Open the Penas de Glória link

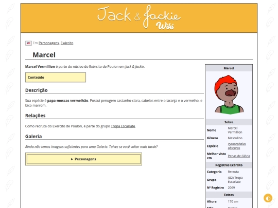pyautogui.click(x=239, y=156)
